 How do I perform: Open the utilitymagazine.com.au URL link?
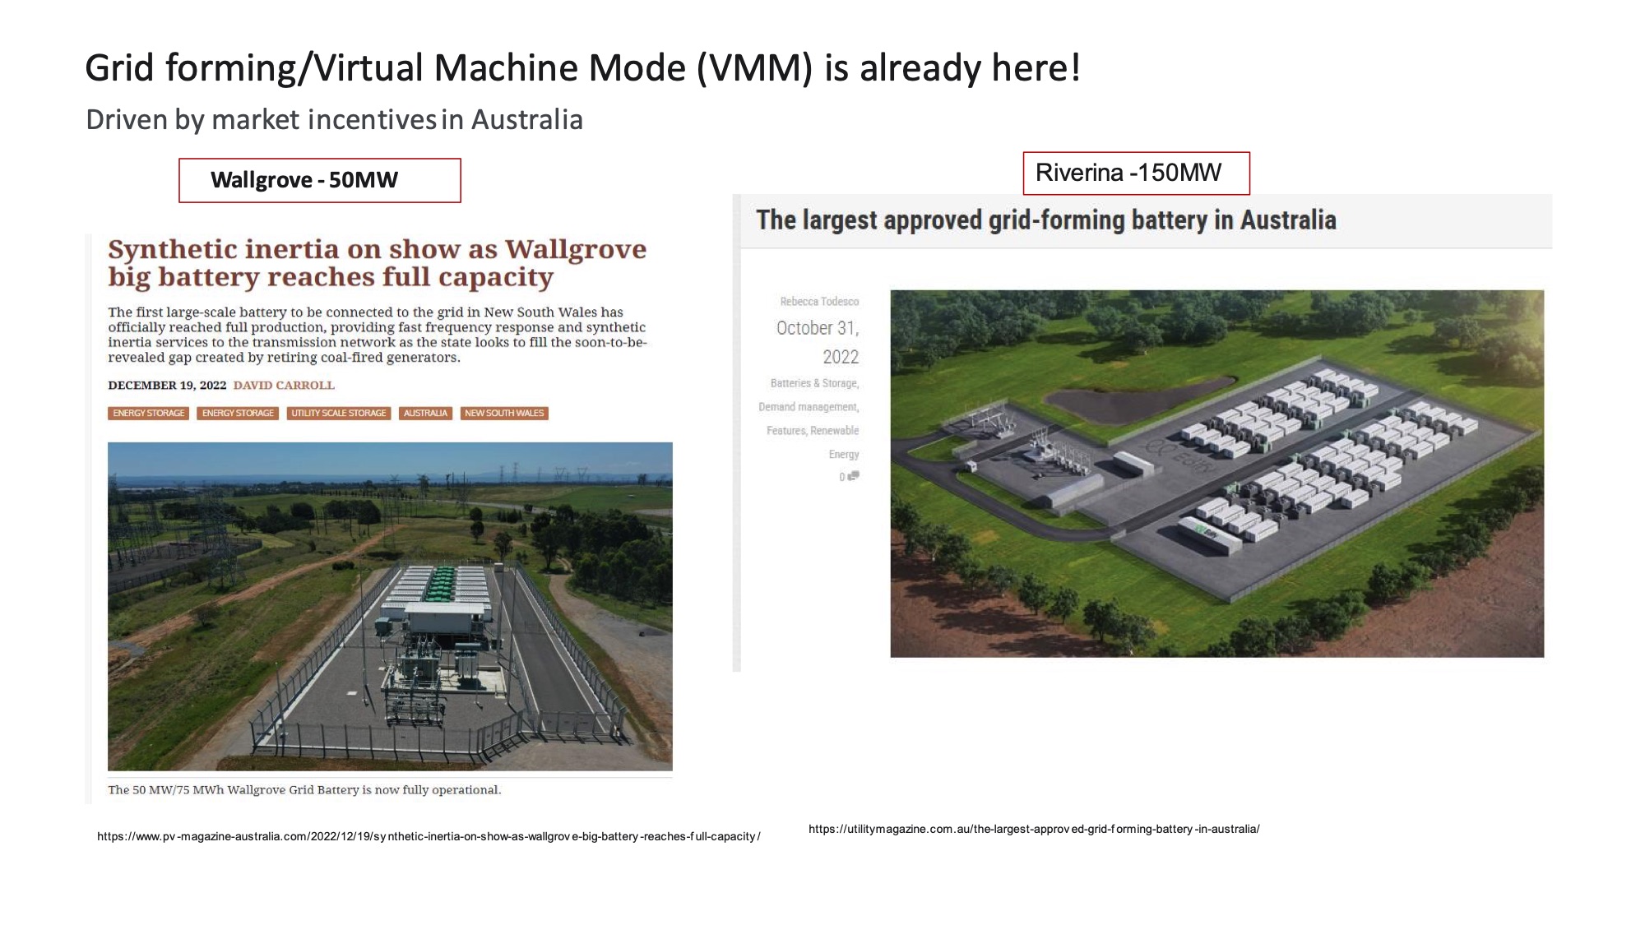[1034, 829]
